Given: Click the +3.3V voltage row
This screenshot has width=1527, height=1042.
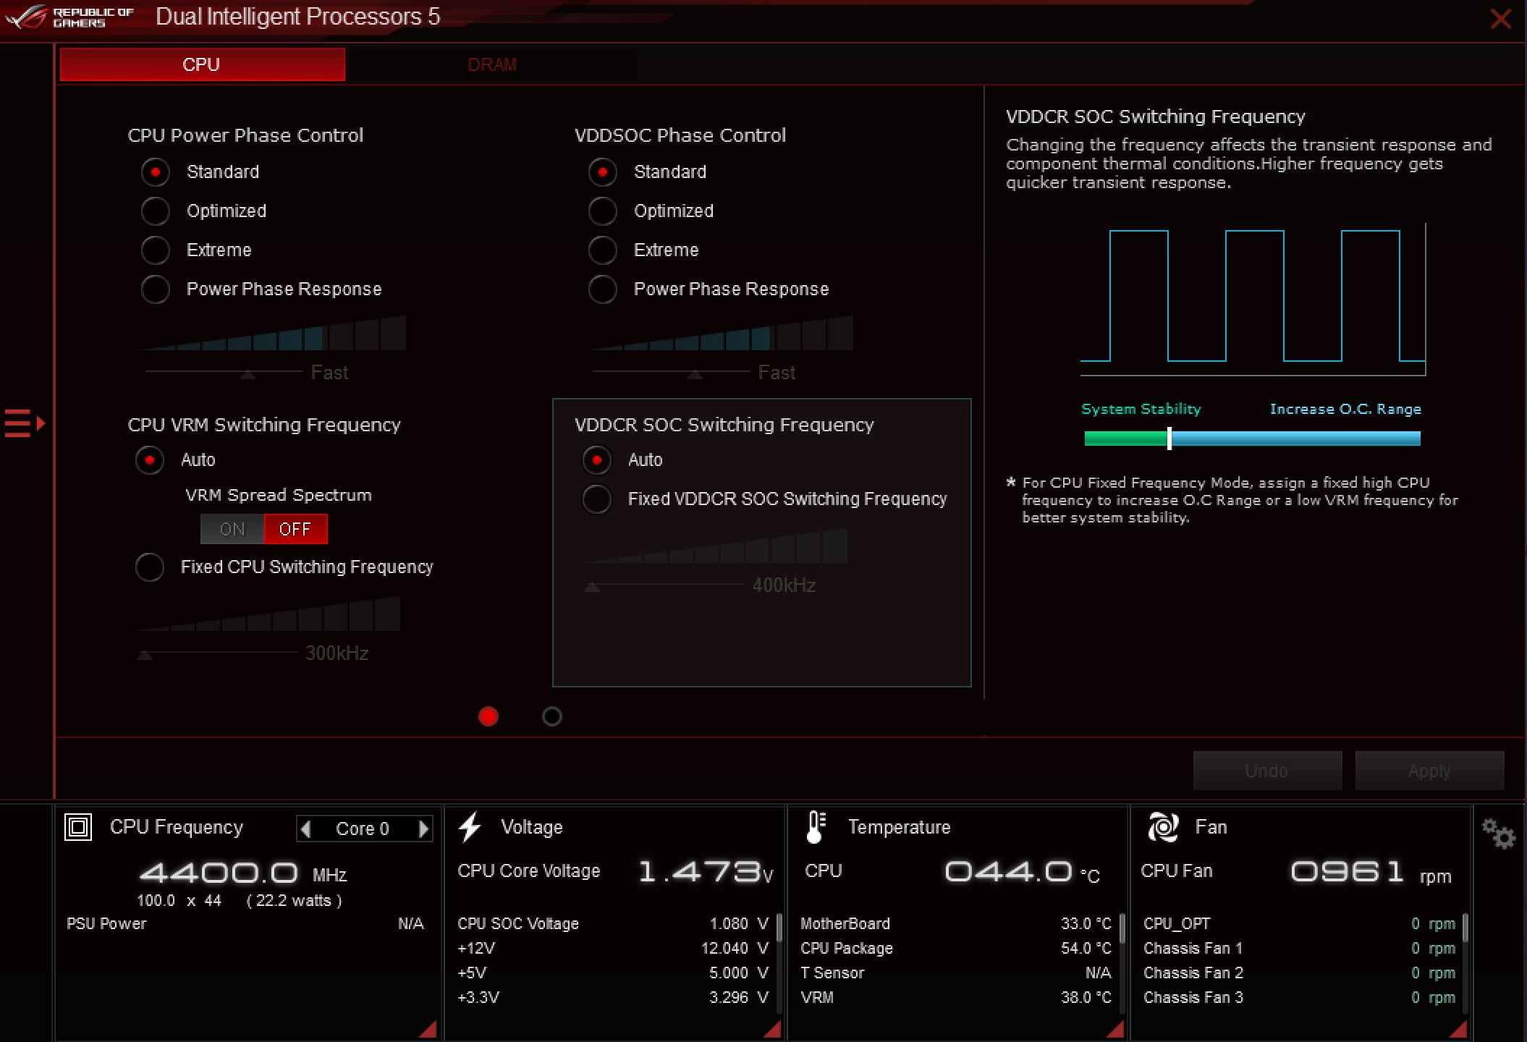Looking at the screenshot, I should pyautogui.click(x=613, y=998).
